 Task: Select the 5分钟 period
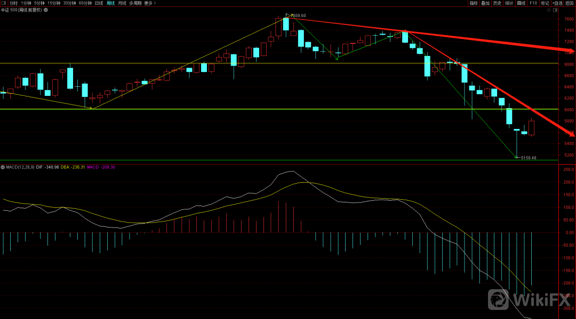coord(39,3)
